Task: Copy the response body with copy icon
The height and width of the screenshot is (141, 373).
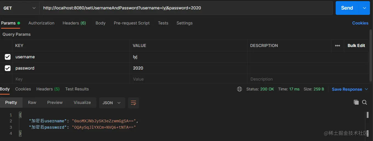Action: click(356, 102)
